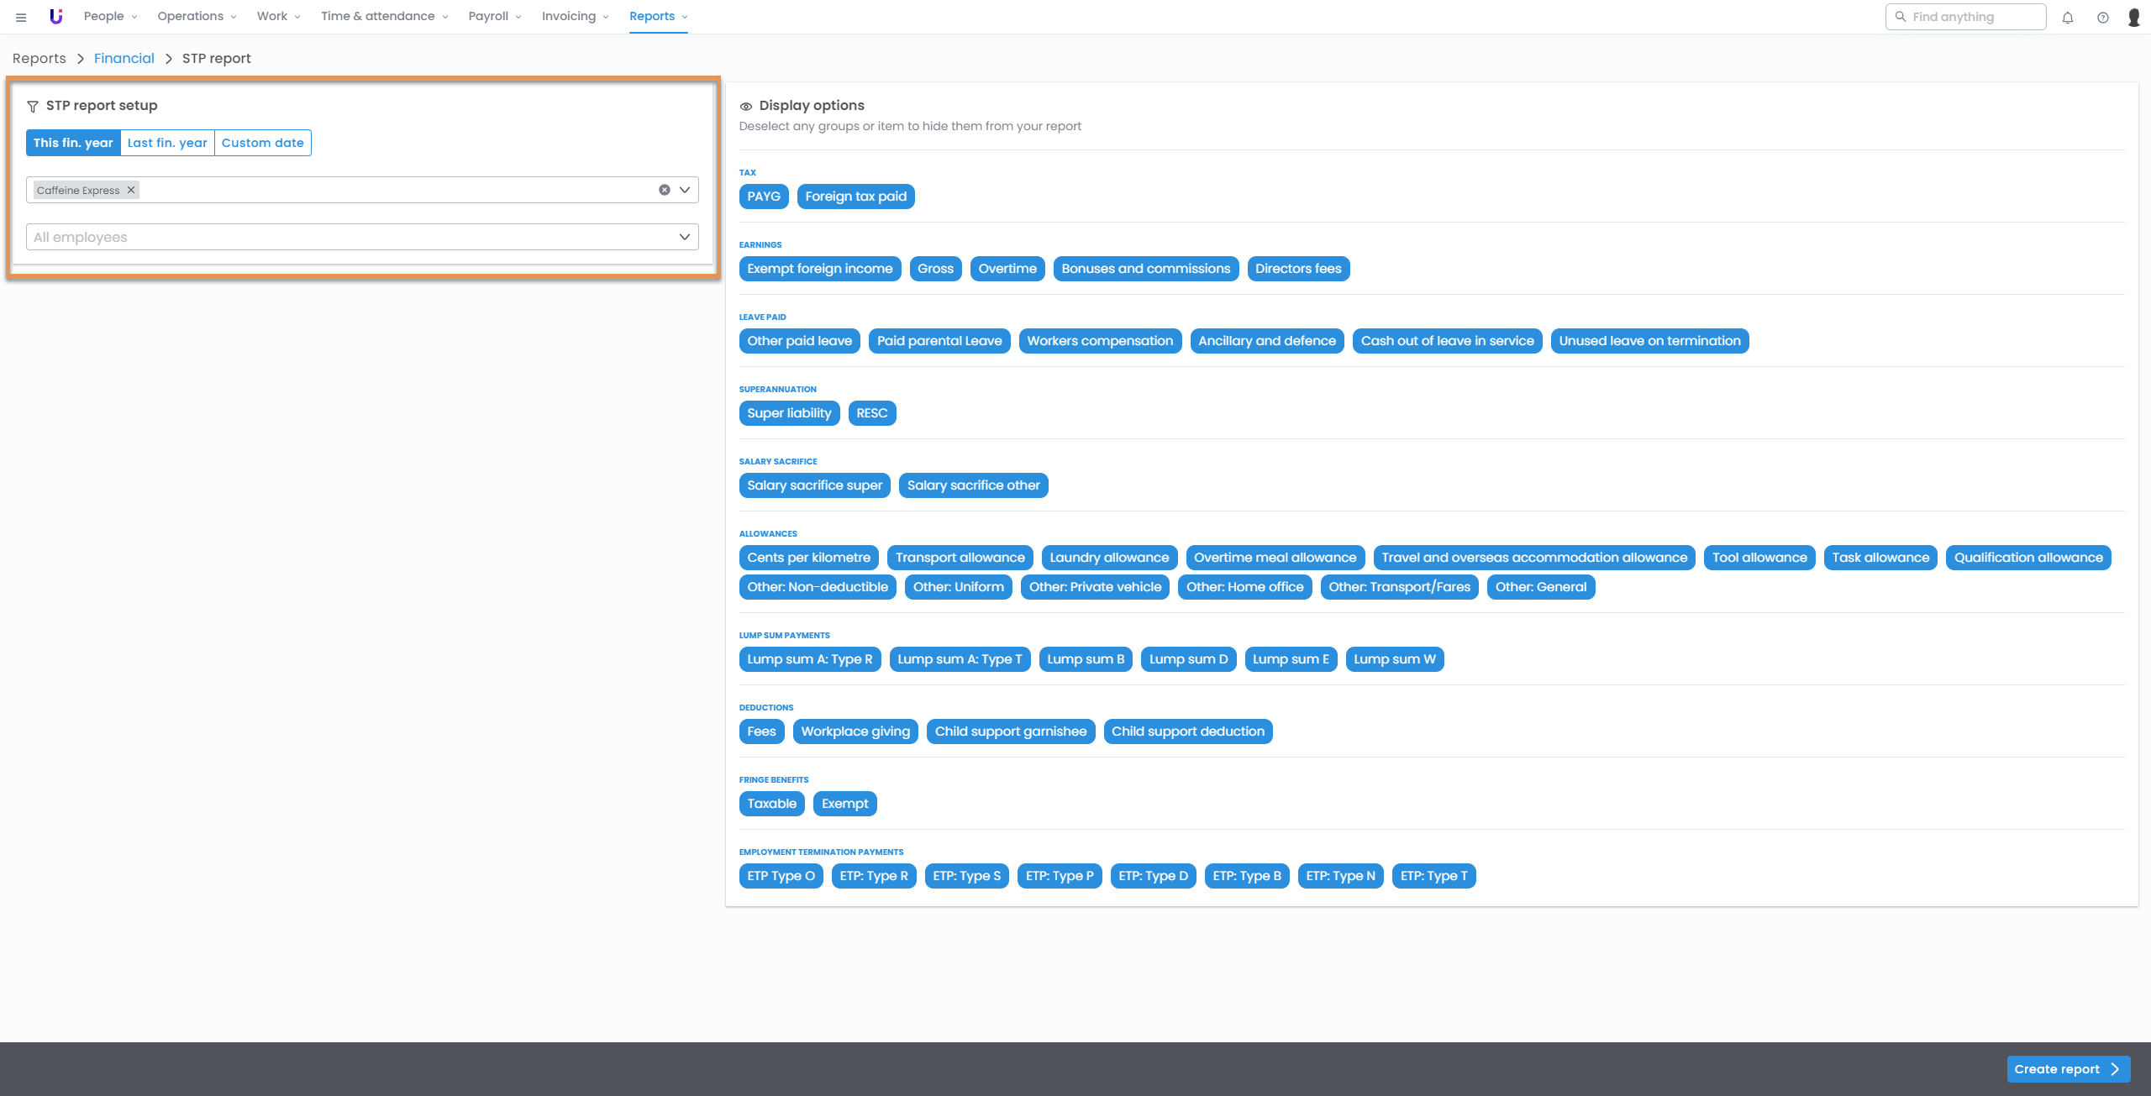
Task: Remove the Caffeine Express tag
Action: pyautogui.click(x=131, y=191)
